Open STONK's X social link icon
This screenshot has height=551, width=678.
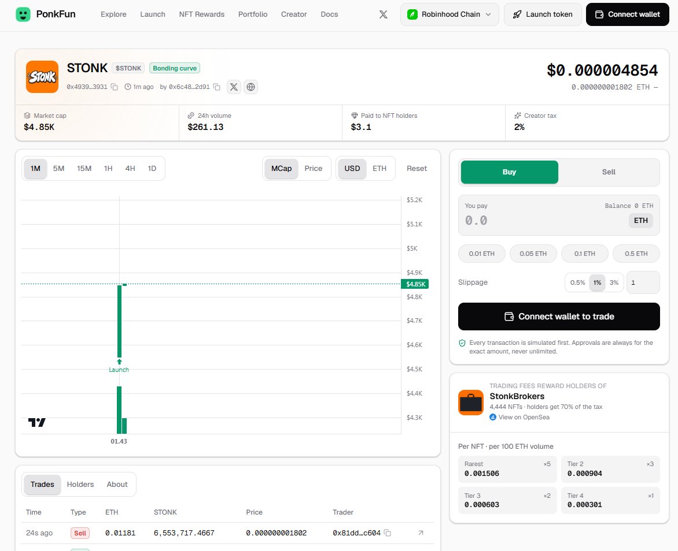[234, 87]
